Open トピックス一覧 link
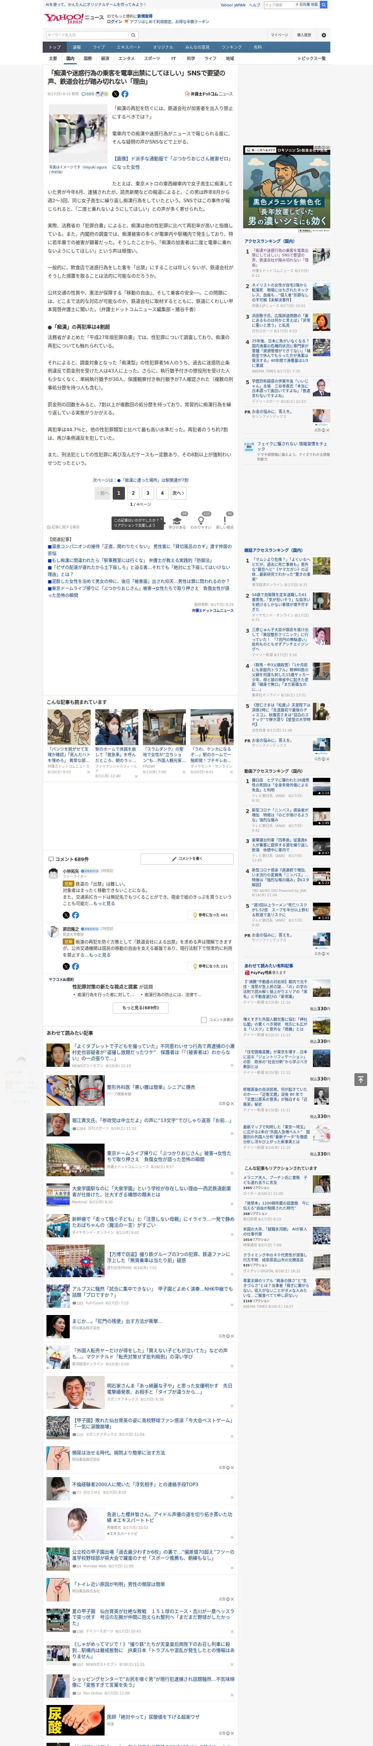Viewport: 373px width, 1746px height. [x=311, y=58]
